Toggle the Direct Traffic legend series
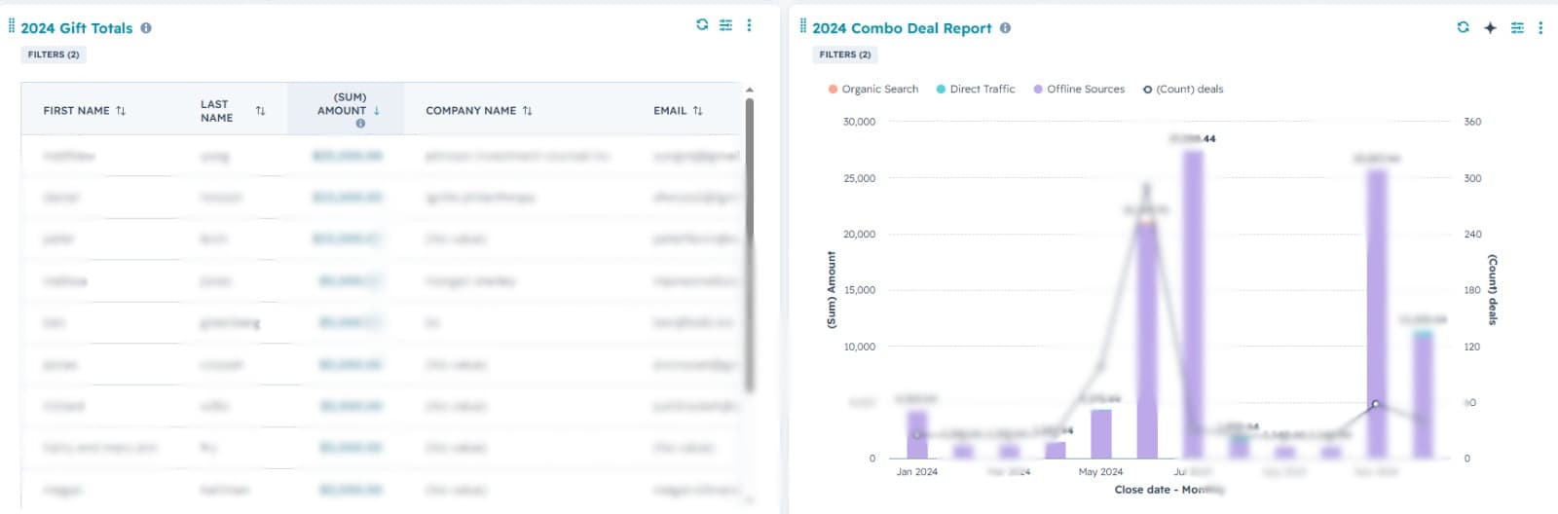The image size is (1558, 514). [976, 89]
